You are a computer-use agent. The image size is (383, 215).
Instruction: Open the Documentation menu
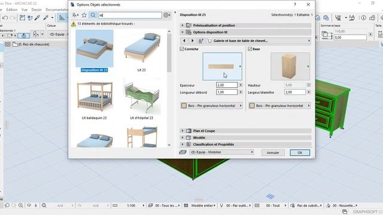[x=57, y=10]
